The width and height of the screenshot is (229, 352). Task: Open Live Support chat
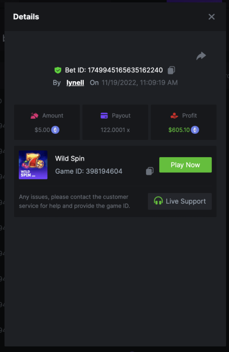(x=180, y=201)
